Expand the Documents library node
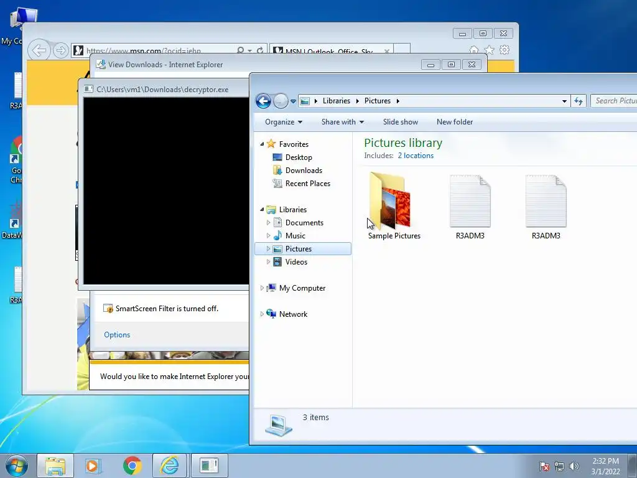Viewport: 637px width, 478px height. click(268, 223)
